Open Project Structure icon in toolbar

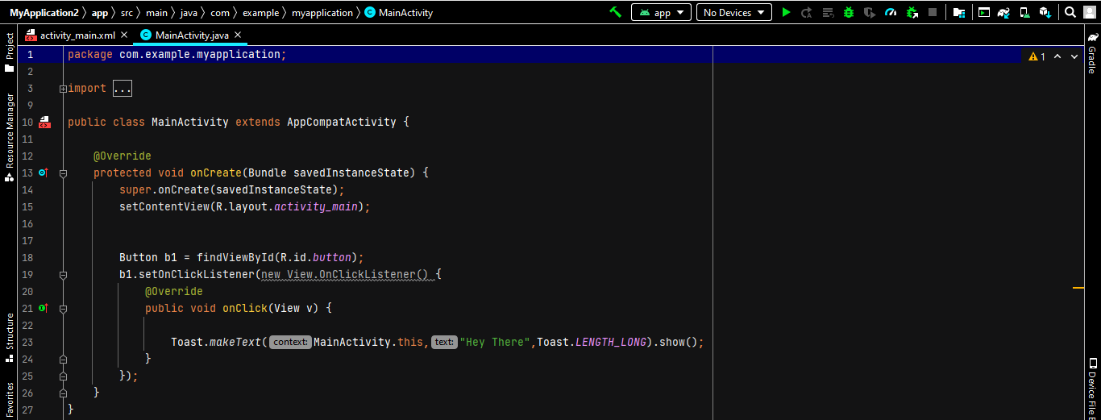(x=959, y=12)
